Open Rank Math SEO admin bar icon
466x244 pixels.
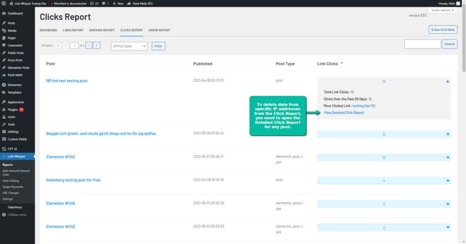(x=129, y=4)
